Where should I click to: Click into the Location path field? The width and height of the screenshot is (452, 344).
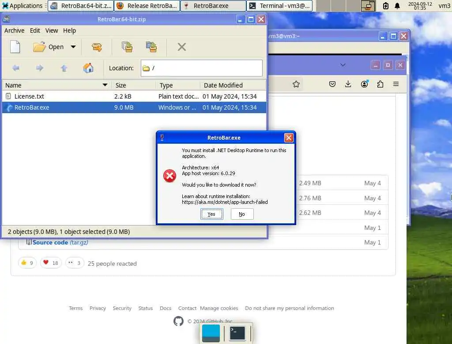[201, 68]
